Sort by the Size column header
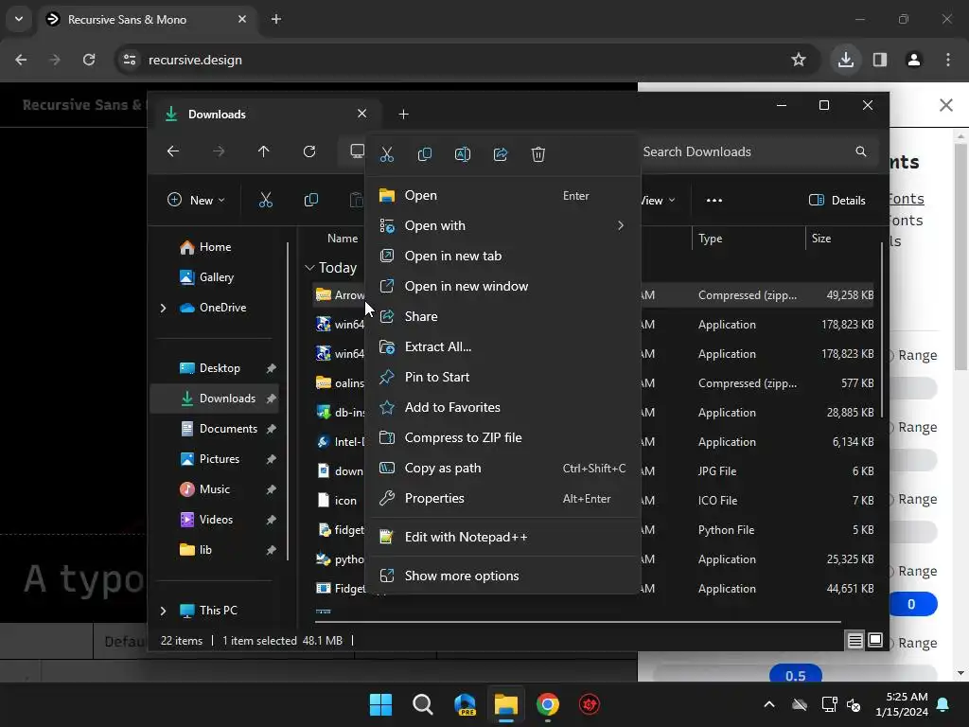969x727 pixels. pyautogui.click(x=841, y=239)
